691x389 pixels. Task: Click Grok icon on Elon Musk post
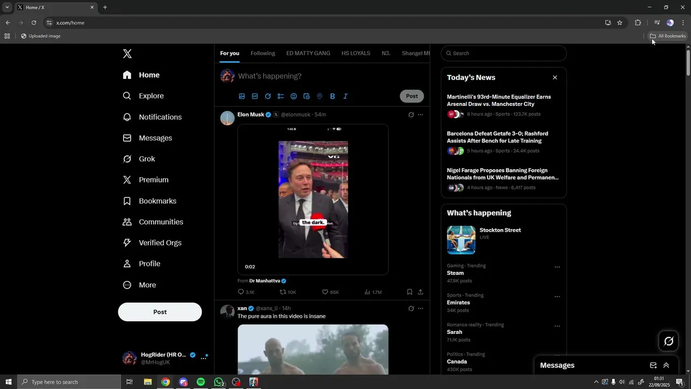(411, 115)
